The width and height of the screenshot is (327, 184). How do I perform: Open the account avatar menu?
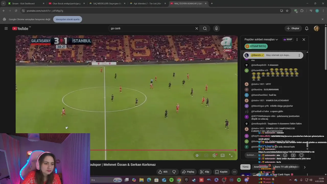317,28
